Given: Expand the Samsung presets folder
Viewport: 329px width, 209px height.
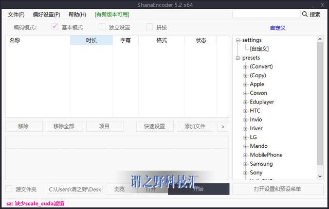Looking at the screenshot, I should [245, 164].
